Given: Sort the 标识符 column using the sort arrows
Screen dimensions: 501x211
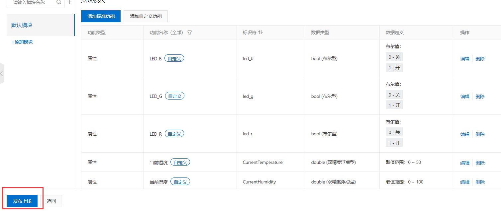Looking at the screenshot, I should [x=260, y=32].
